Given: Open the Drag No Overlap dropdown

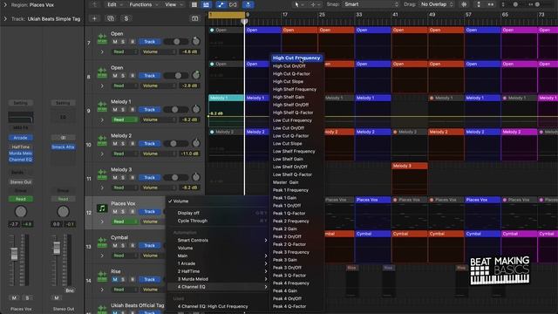Looking at the screenshot, I should [437, 4].
